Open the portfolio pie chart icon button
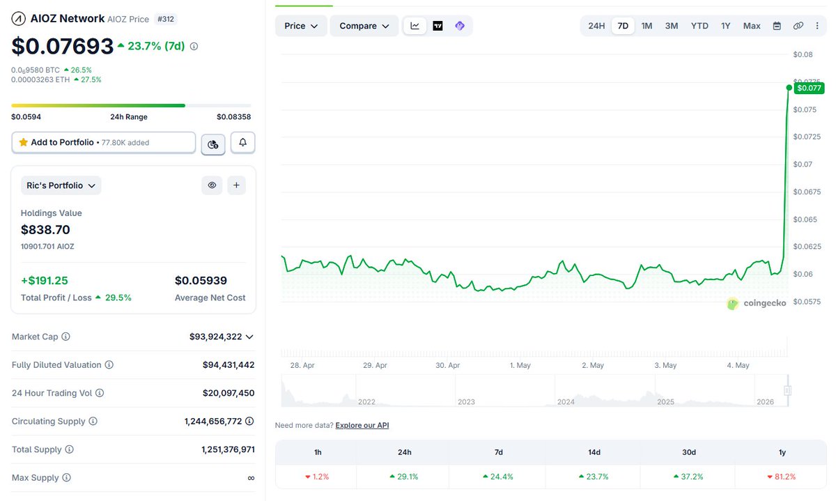Image resolution: width=836 pixels, height=501 pixels. (213, 144)
